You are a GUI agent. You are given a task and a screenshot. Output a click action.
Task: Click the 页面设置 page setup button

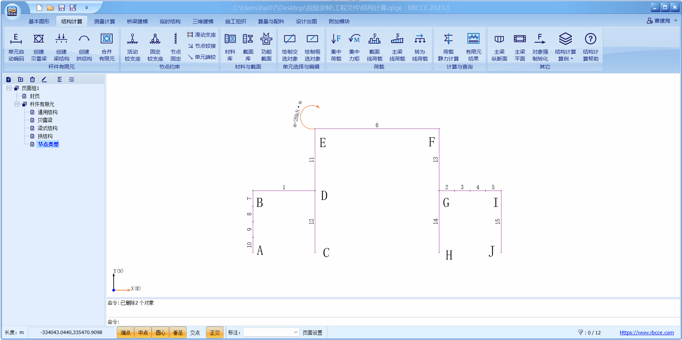pos(312,333)
